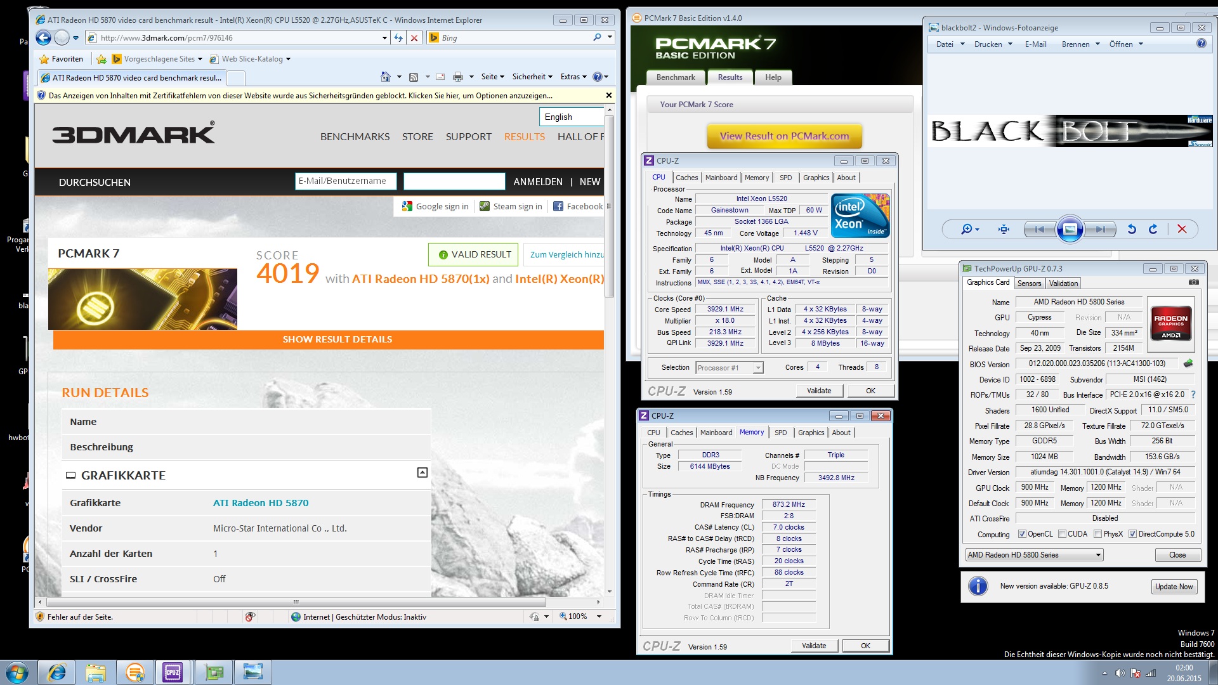Go to previous picture in Fotoanzeige
1218x685 pixels.
(1040, 229)
